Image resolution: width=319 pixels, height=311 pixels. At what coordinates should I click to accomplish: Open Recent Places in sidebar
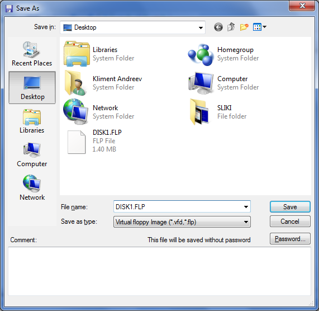click(32, 54)
